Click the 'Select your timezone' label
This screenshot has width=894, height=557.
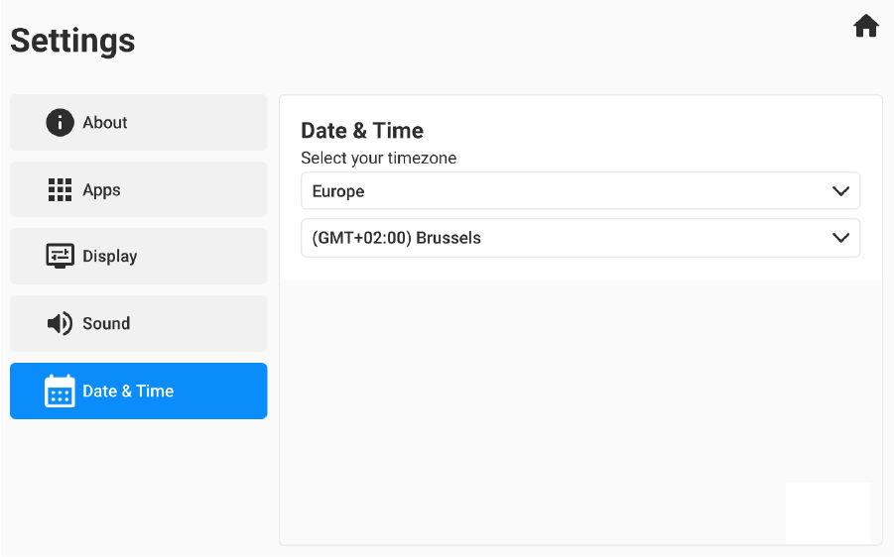coord(378,158)
